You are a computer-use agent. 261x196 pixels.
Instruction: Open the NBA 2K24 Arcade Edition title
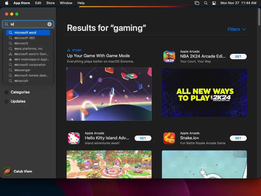tap(203, 56)
